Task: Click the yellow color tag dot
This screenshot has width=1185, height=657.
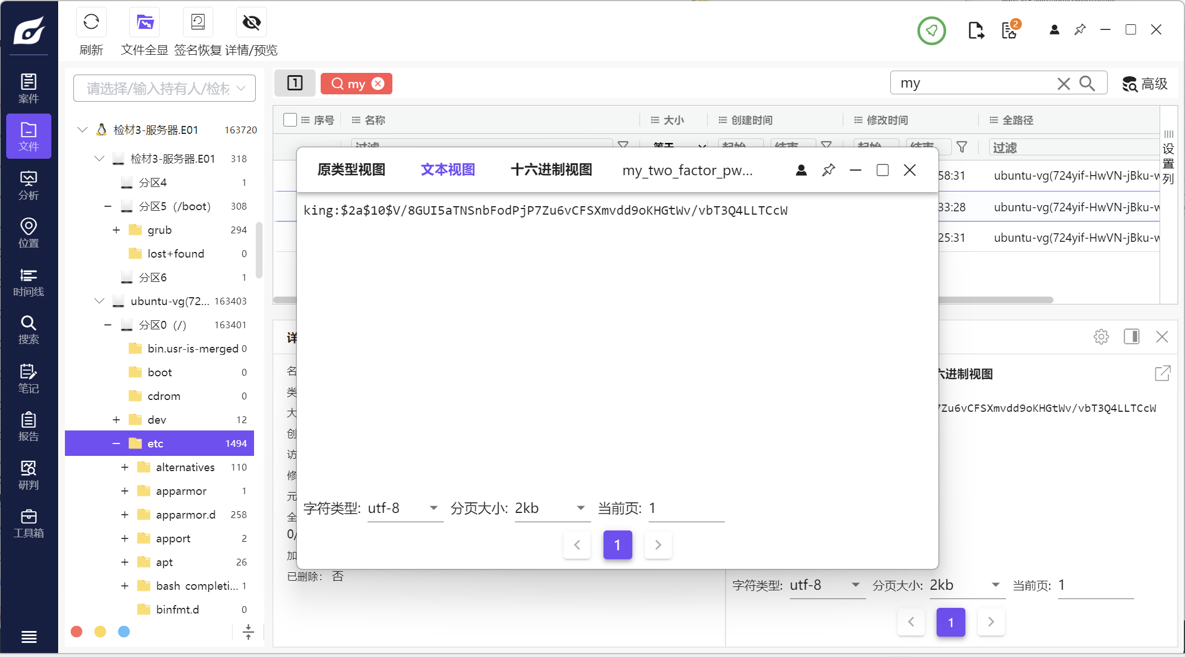Action: 100,632
